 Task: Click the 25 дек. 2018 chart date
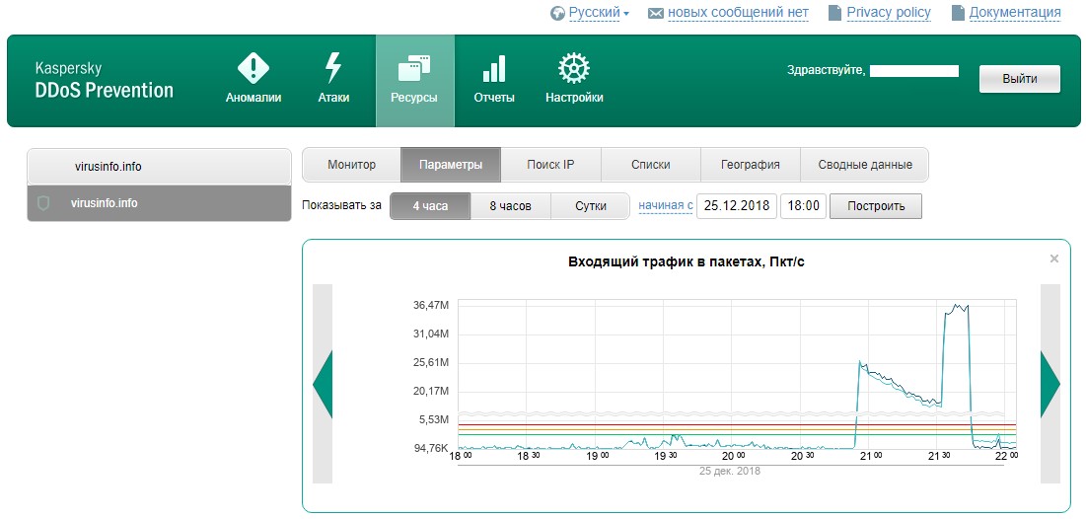coord(731,472)
